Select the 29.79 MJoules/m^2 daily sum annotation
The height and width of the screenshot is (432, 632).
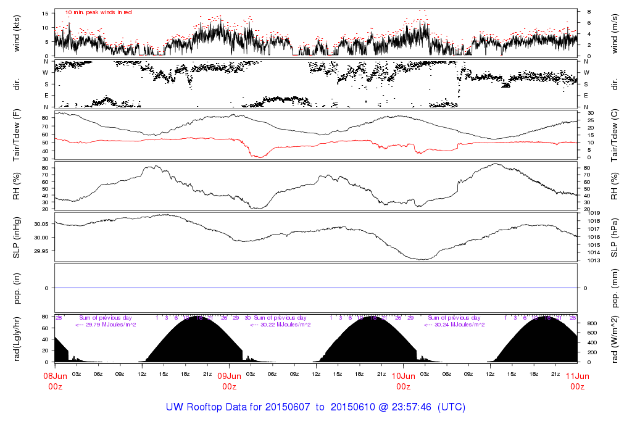(x=106, y=325)
